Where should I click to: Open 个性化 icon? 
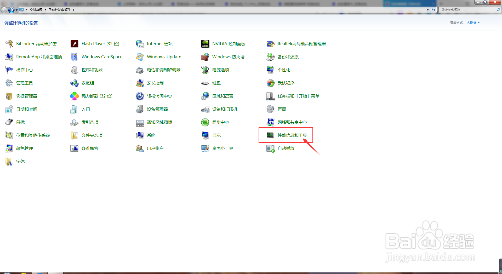point(271,70)
